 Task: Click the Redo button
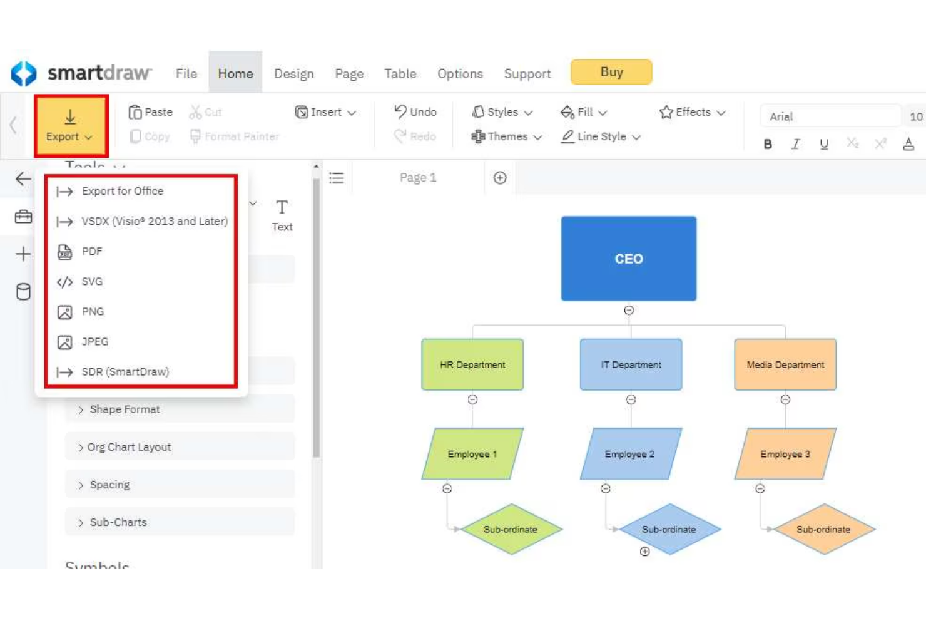(415, 136)
